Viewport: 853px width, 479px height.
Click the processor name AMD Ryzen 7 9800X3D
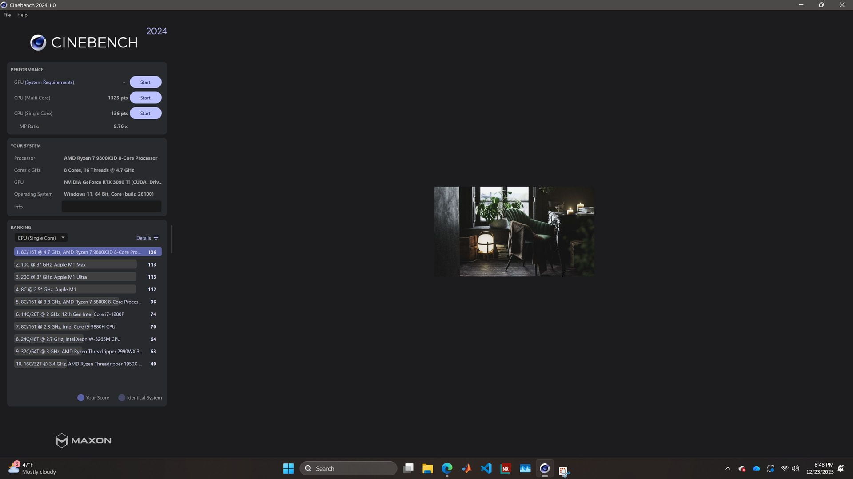[111, 158]
